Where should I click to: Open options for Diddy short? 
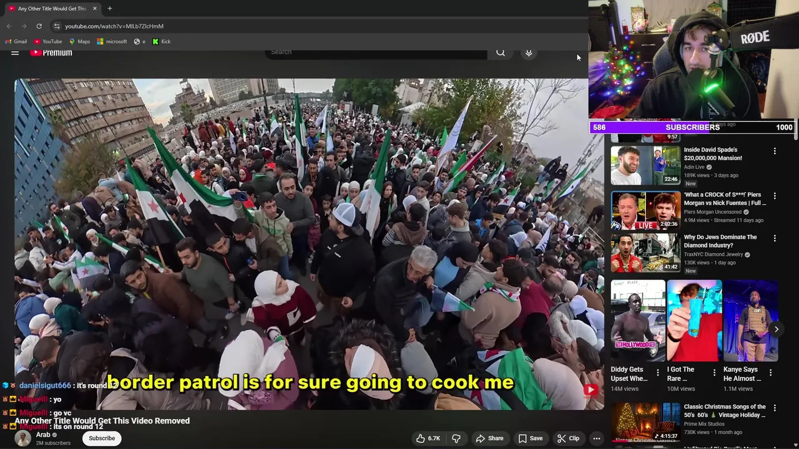coord(657,372)
